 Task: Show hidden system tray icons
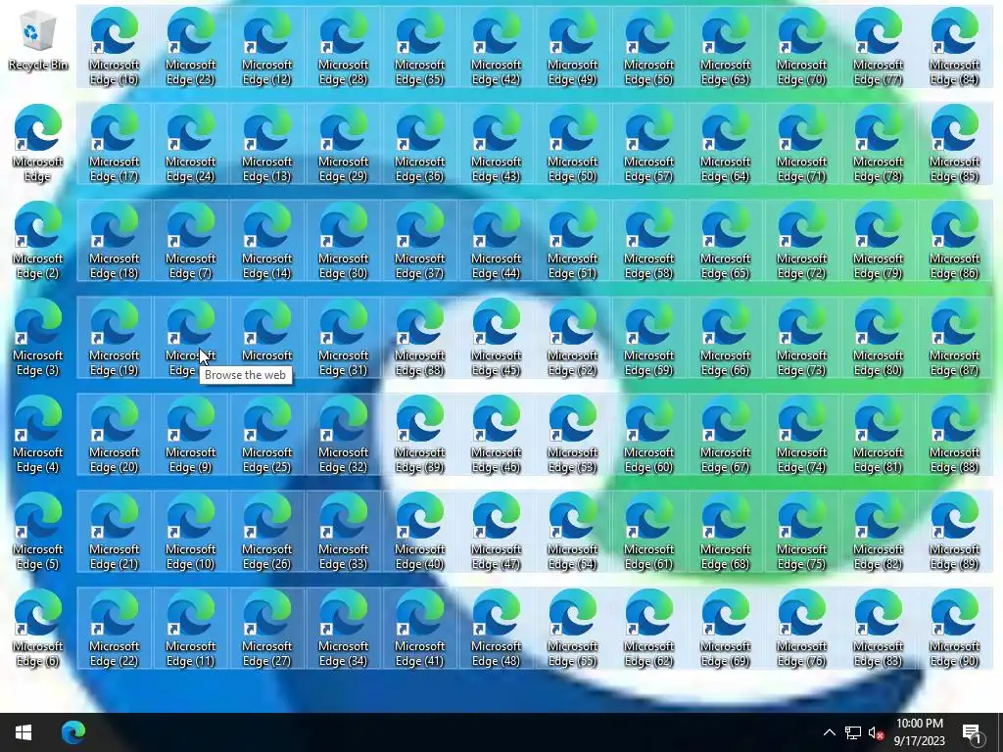point(829,732)
